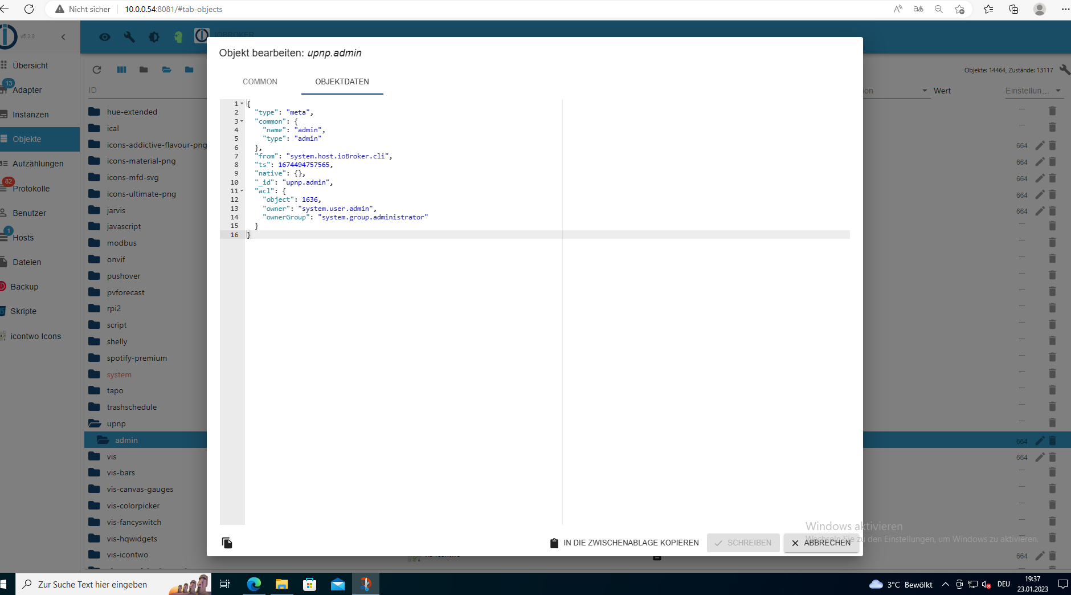Collapse the left sidebar with the chevron
The width and height of the screenshot is (1071, 595).
point(63,37)
